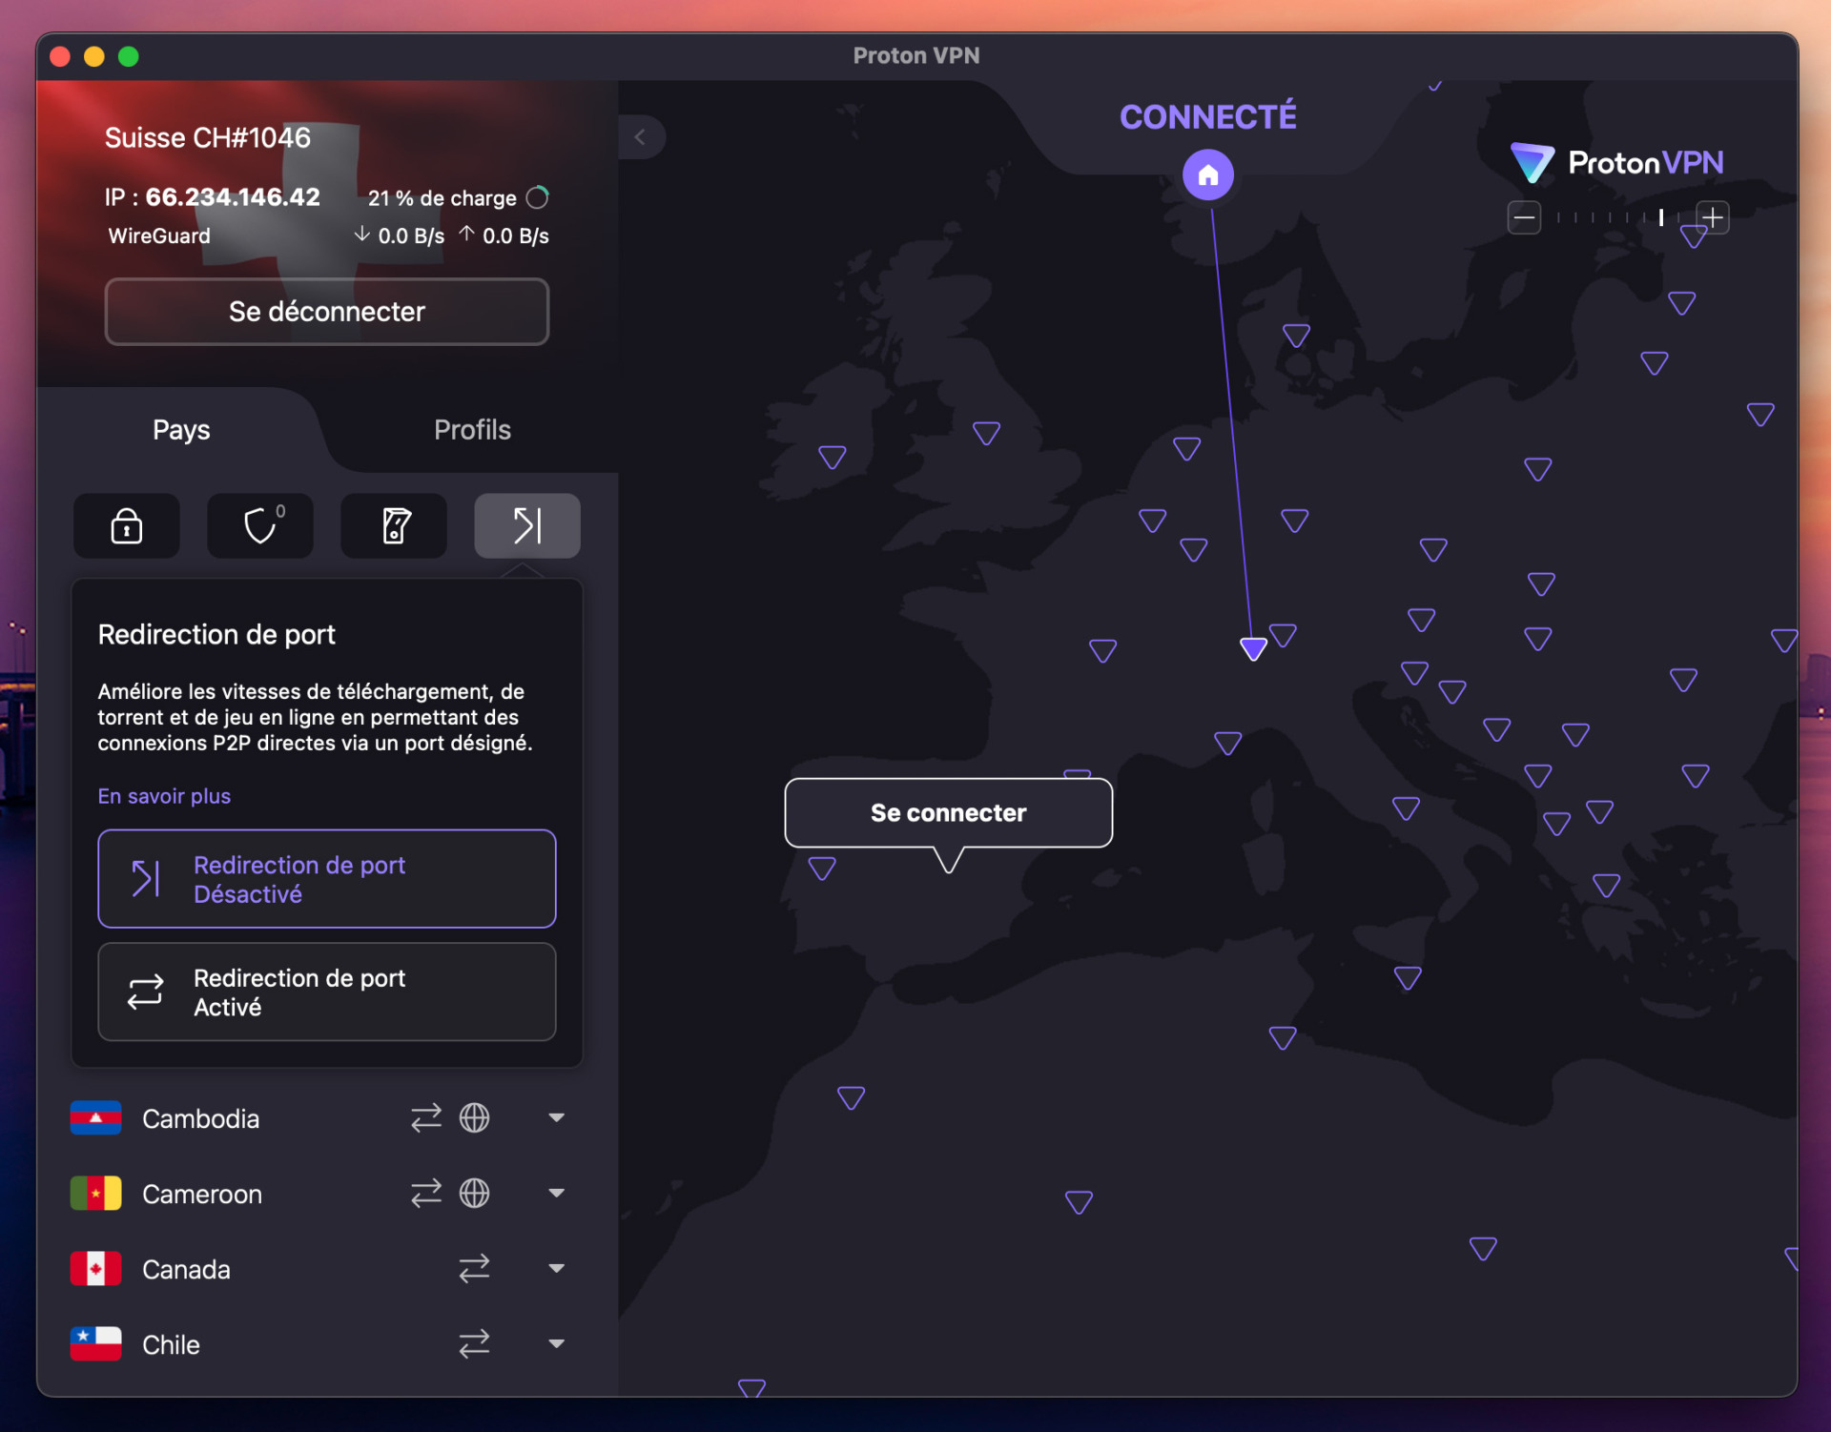Click the connected Switzerland server marker
1831x1432 pixels.
point(1253,648)
